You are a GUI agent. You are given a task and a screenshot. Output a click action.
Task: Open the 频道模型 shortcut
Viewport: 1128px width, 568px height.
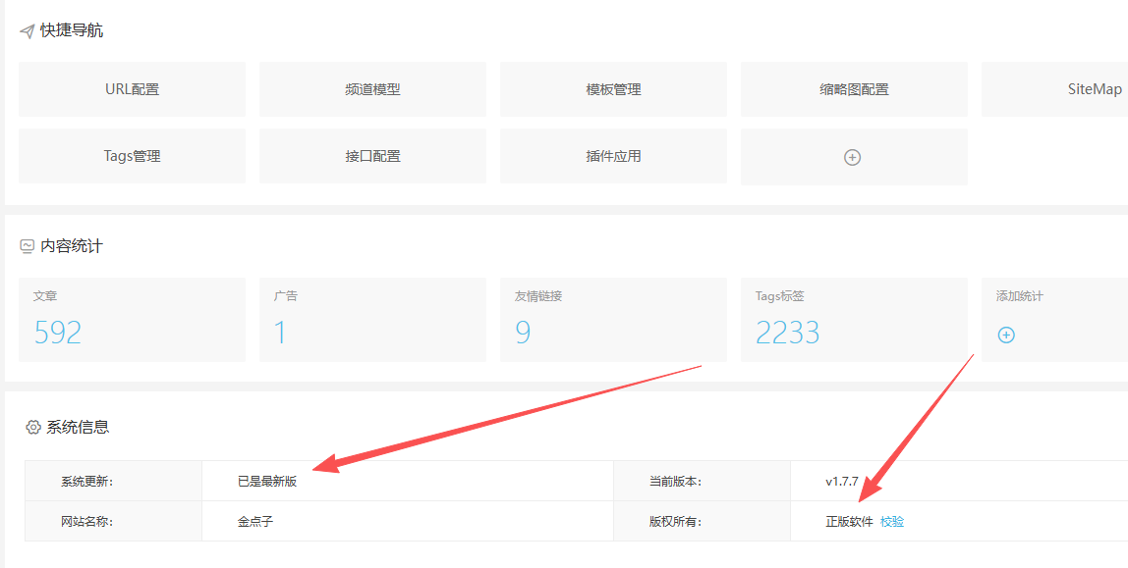(371, 88)
